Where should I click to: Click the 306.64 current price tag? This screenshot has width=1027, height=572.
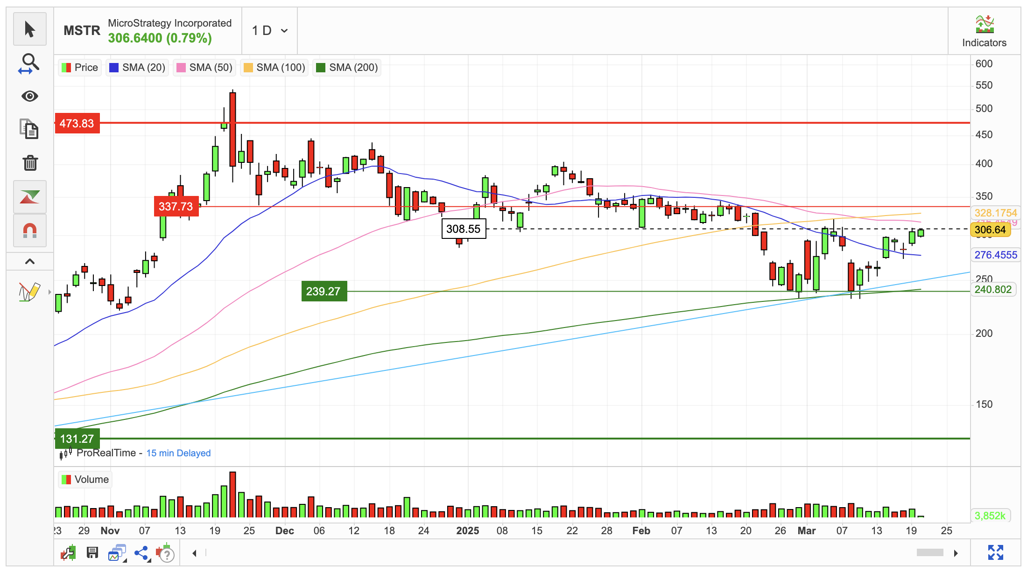pos(990,230)
